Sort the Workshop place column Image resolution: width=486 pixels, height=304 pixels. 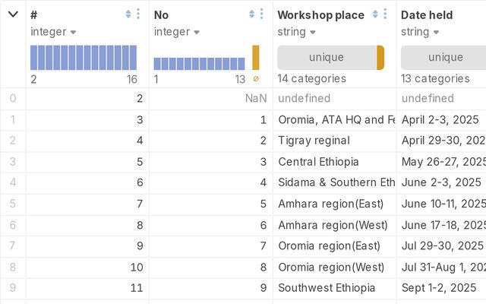375,14
